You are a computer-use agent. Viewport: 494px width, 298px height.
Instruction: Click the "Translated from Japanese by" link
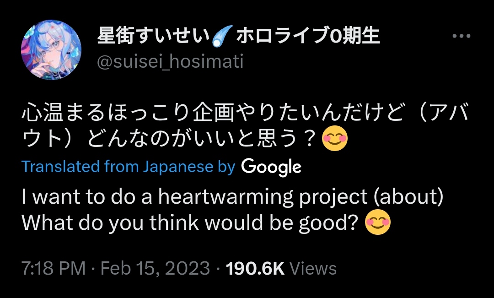(x=128, y=167)
